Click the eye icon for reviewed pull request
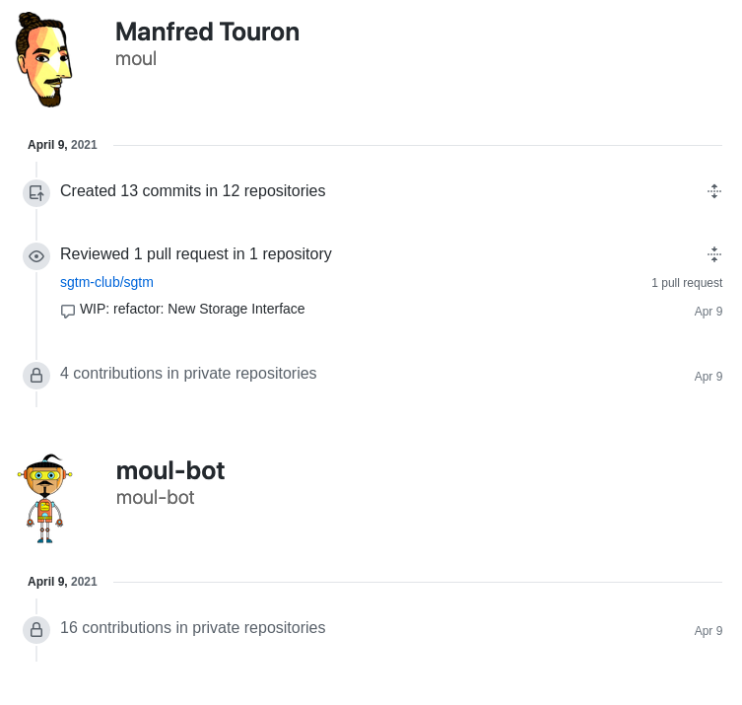The height and width of the screenshot is (705, 742). coord(36,256)
